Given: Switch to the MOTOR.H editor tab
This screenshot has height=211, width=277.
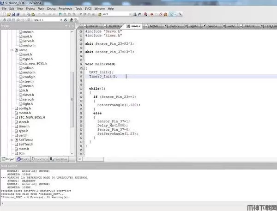Looking at the screenshot, I should [x=114, y=26].
